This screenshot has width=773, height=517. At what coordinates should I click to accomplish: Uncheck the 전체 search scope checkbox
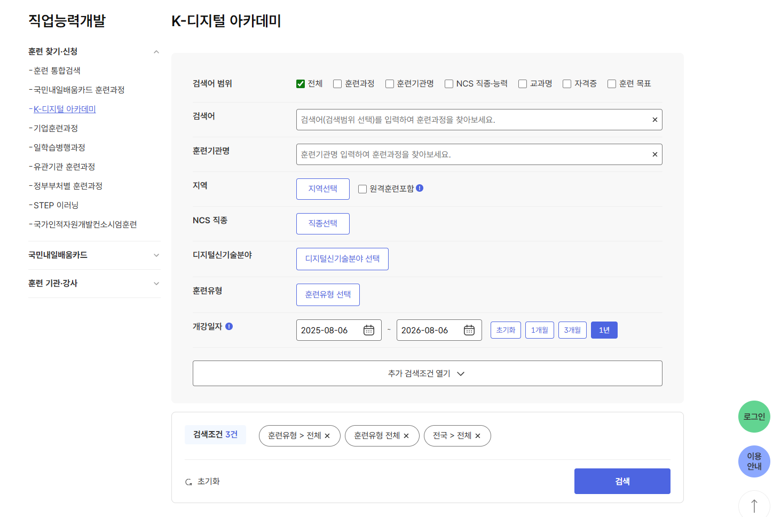click(301, 84)
